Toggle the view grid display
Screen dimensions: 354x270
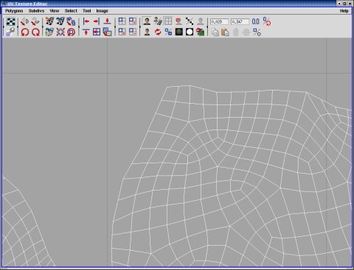pyautogui.click(x=168, y=21)
